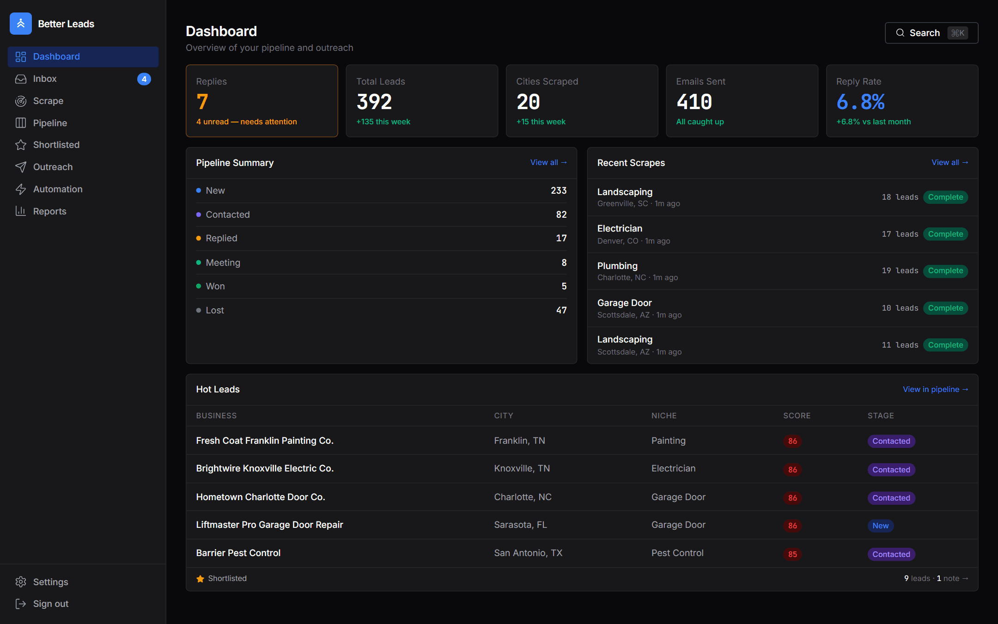Select the Replied pipeline stage row

click(381, 239)
